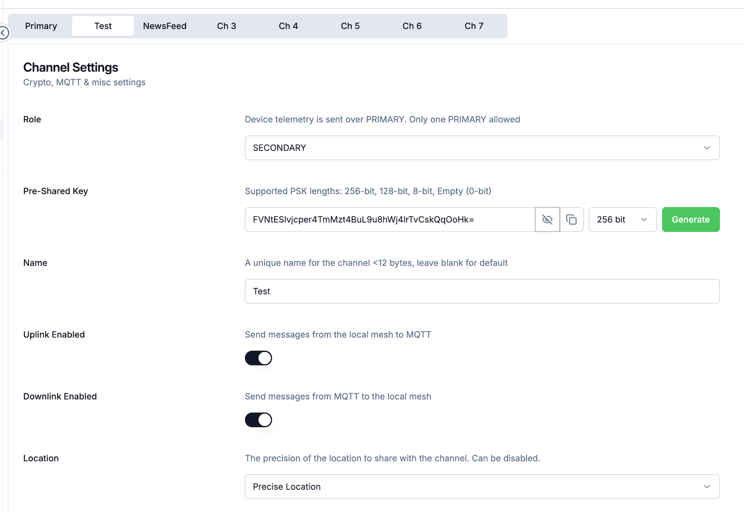Viewport: 744px width, 512px height.
Task: Open the Ch 3 tab
Action: click(227, 26)
